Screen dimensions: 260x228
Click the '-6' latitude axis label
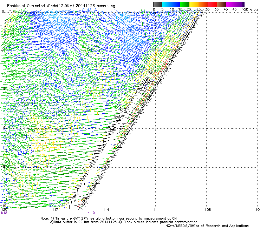(3, 128)
